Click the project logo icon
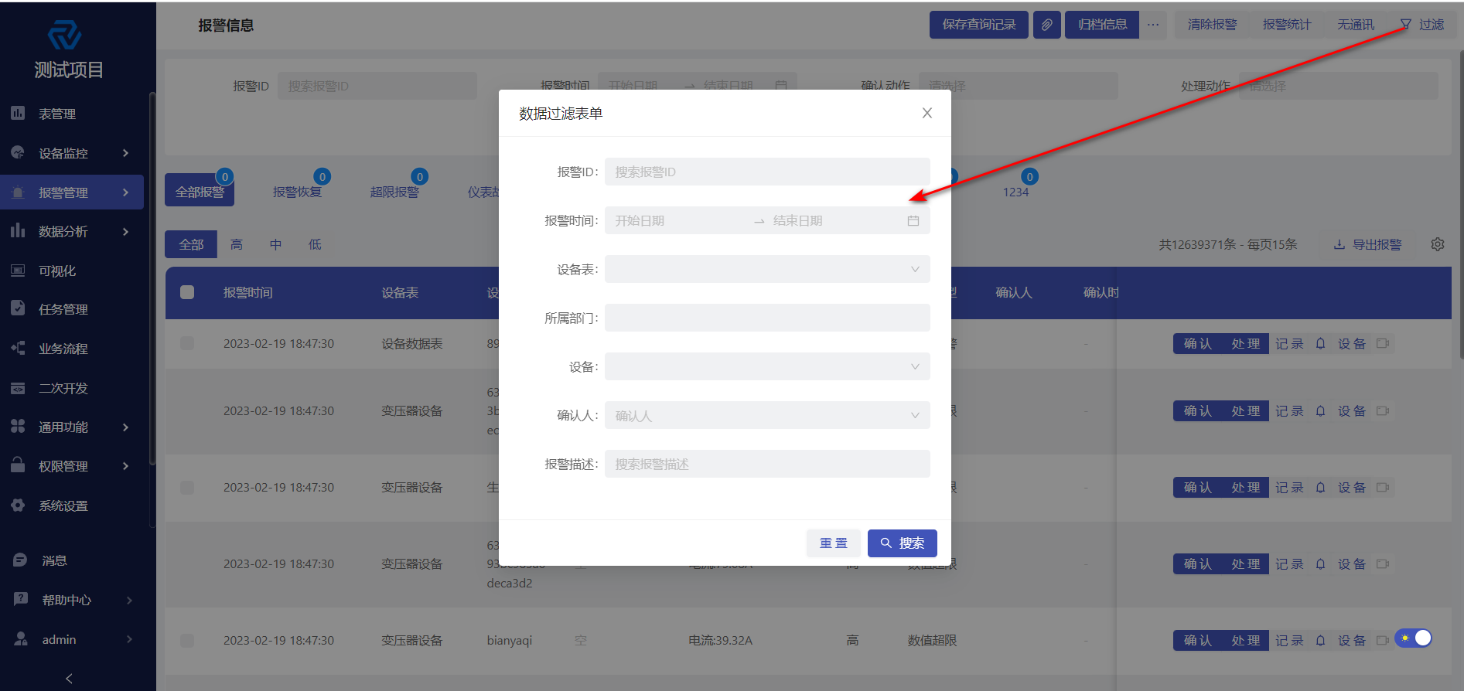Viewport: 1464px width, 691px height. [x=64, y=34]
